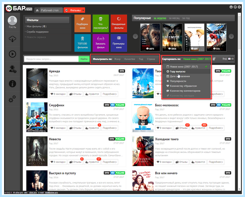
Task: Open the Spider-Man popular film poster
Action: click(x=216, y=37)
